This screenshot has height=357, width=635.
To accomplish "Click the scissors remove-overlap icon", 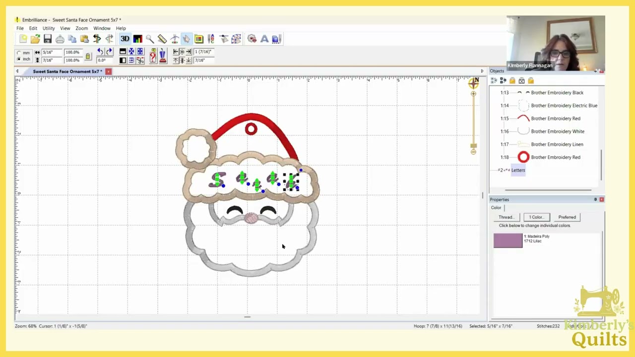I will tap(140, 60).
